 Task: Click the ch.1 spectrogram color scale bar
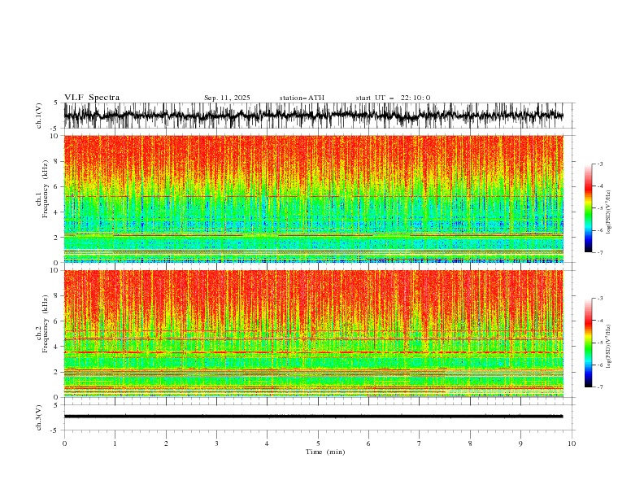pos(588,208)
